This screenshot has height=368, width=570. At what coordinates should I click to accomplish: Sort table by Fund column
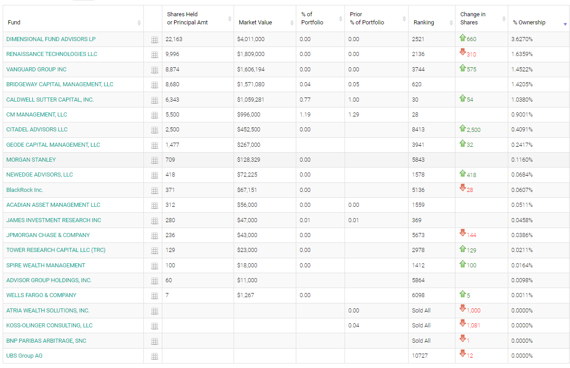73,19
